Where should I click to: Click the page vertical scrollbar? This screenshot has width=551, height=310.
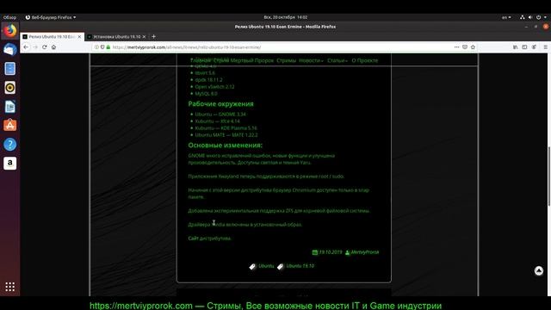(x=549, y=176)
